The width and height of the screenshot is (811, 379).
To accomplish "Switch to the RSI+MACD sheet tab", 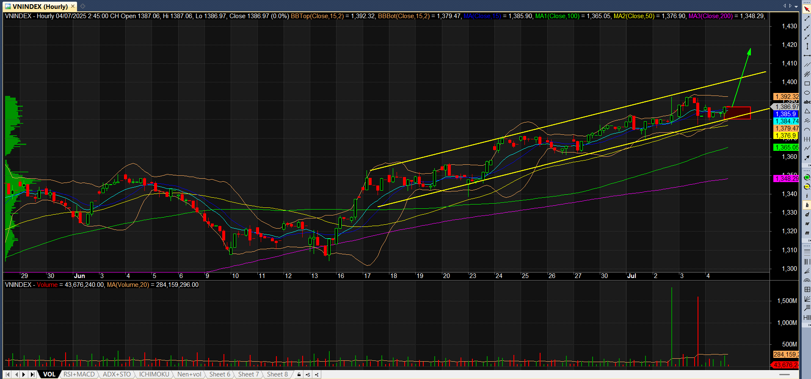I will click(x=79, y=374).
